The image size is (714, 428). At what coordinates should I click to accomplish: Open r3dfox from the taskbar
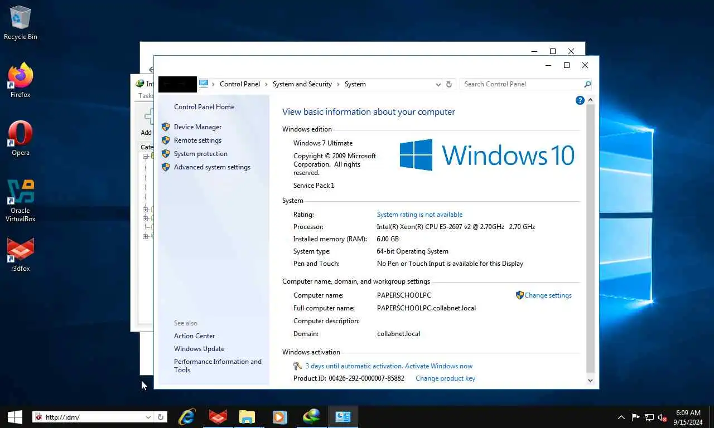point(218,417)
